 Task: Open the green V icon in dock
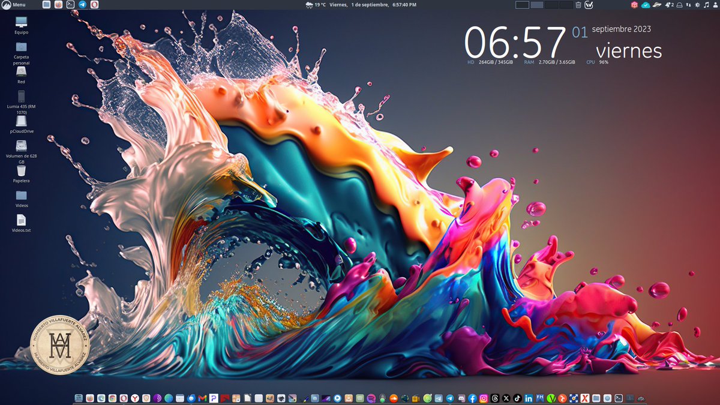(x=551, y=398)
